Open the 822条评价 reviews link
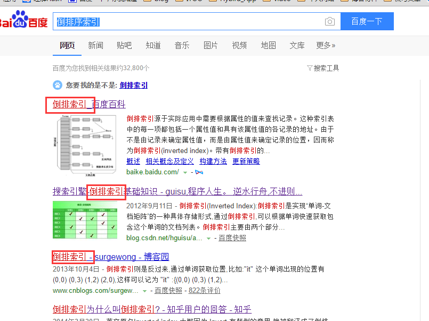Viewport: 429px width, 321px height. (205, 291)
